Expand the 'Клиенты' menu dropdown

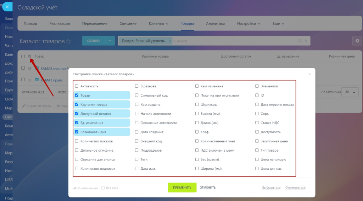click(158, 24)
